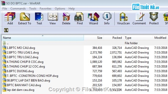Image resolution: width=168 pixels, height=94 pixels.
Task: Click the WinRAR title bar icon
Action: point(3,3)
